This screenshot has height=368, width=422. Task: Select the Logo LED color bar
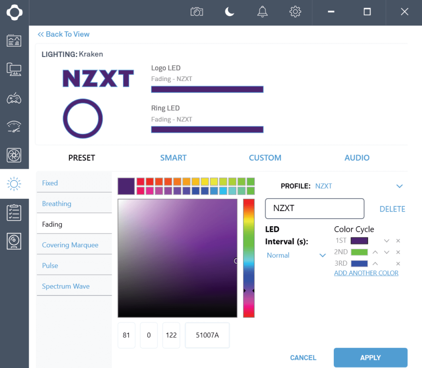click(207, 90)
